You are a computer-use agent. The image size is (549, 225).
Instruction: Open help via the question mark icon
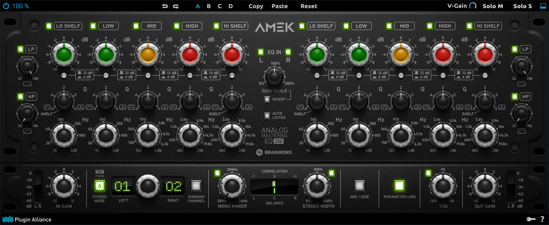click(x=542, y=219)
